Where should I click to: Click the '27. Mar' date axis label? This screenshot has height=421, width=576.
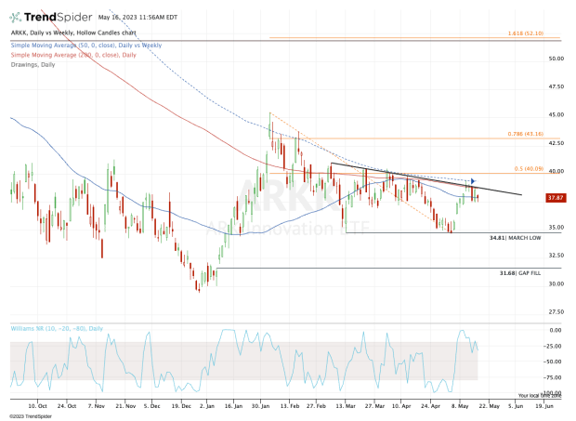pos(374,406)
